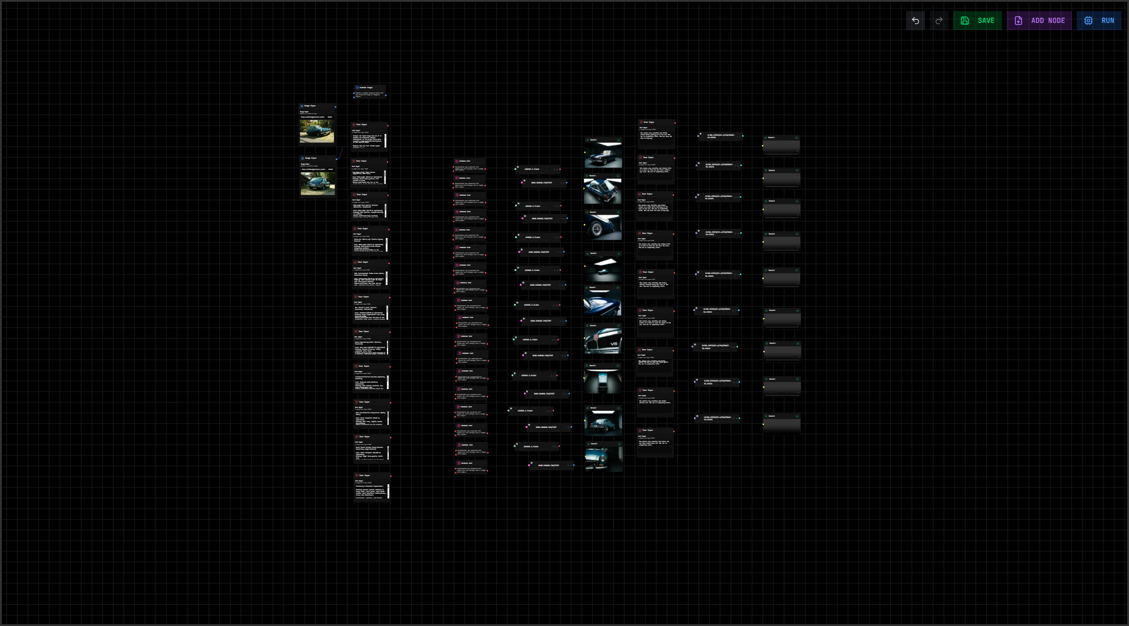This screenshot has width=1129, height=626.
Task: Click the second Image Input node's car photo
Action: [x=318, y=183]
